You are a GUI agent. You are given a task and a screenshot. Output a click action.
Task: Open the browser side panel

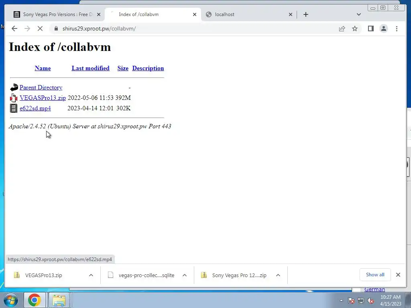[x=370, y=28]
